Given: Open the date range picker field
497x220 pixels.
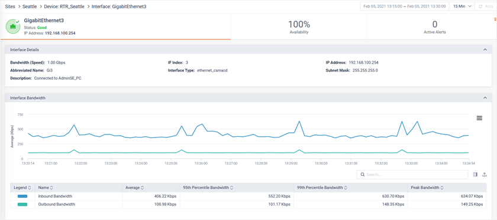Looking at the screenshot, I should (406, 6).
